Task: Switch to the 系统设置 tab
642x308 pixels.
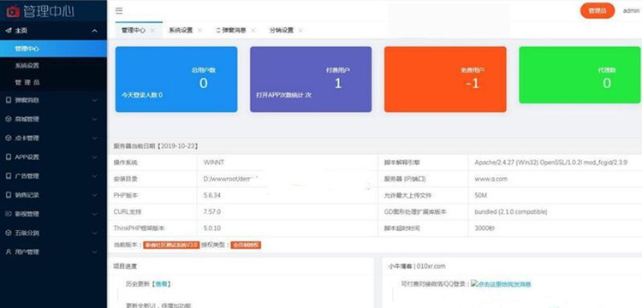Action: [181, 30]
